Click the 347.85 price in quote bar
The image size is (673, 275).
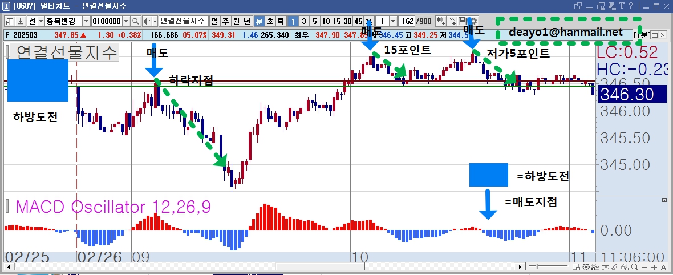[x=66, y=34]
